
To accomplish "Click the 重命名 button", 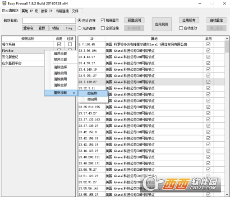I will coord(28,28).
